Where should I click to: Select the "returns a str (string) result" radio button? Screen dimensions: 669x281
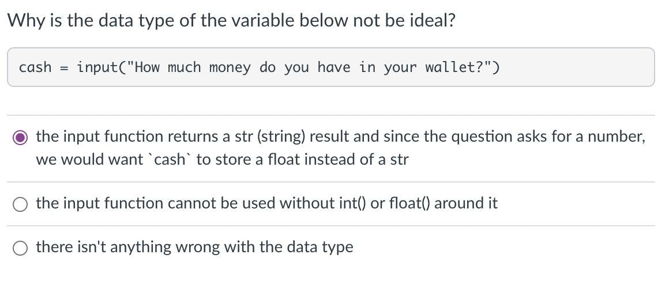(x=20, y=138)
